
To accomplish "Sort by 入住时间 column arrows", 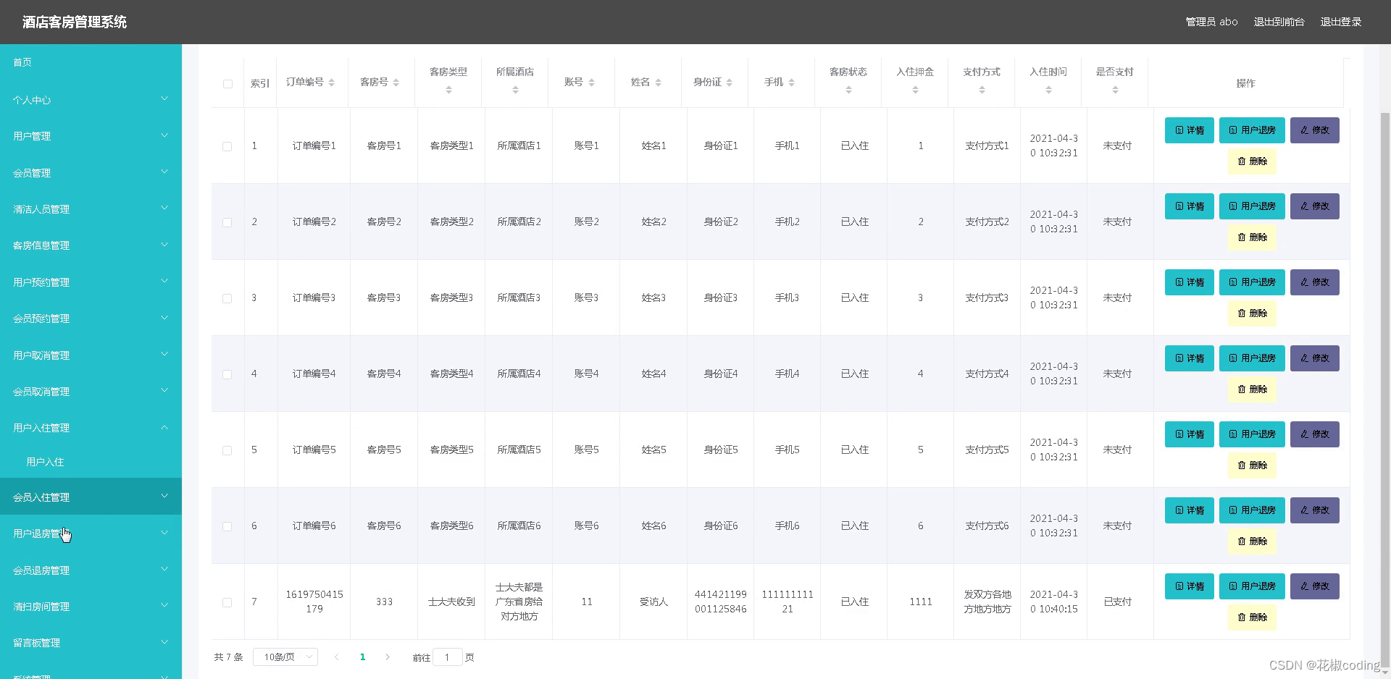I will pos(1048,90).
